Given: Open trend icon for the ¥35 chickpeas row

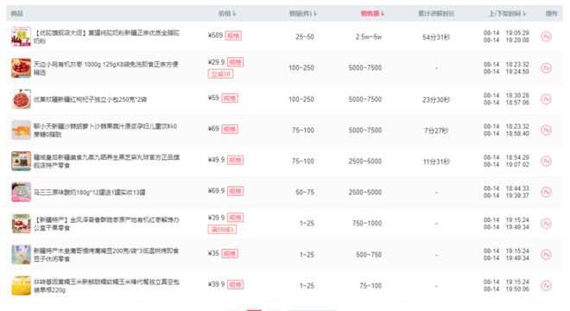Looking at the screenshot, I should (546, 254).
